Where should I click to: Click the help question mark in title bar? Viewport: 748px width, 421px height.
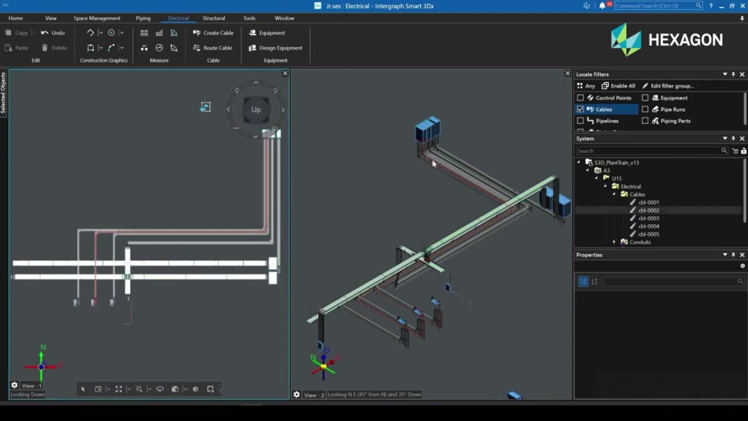711,6
